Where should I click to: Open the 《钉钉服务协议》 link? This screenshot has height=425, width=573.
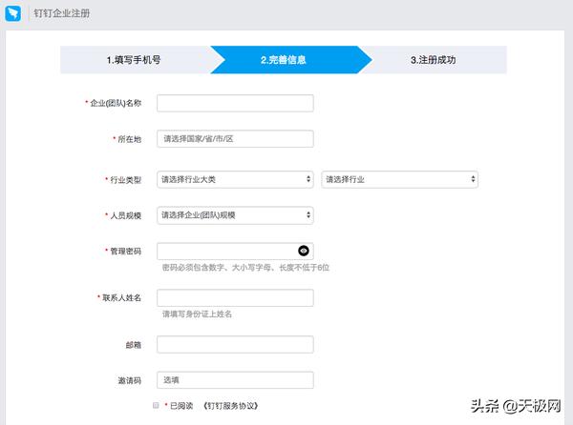coord(230,406)
